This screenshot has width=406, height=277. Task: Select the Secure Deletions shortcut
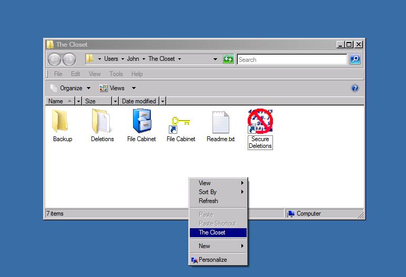pos(260,122)
